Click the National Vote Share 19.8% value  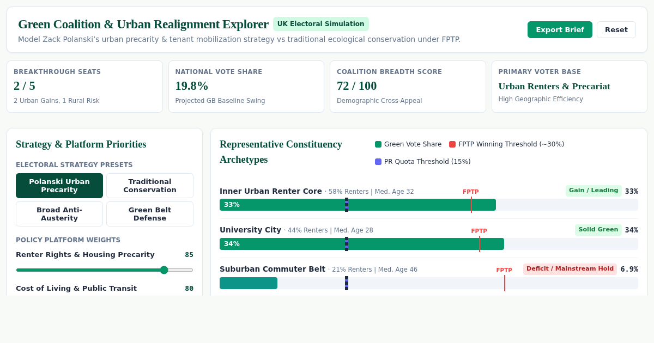pyautogui.click(x=192, y=86)
